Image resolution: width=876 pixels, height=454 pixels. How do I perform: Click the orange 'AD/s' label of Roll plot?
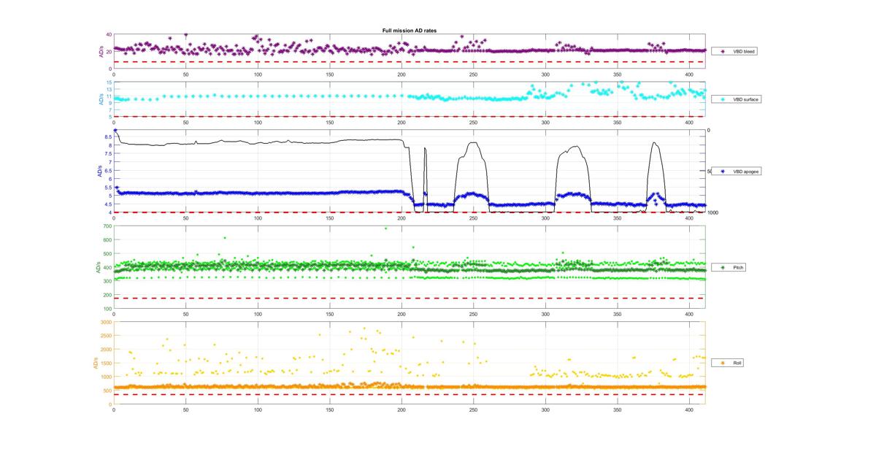[95, 363]
